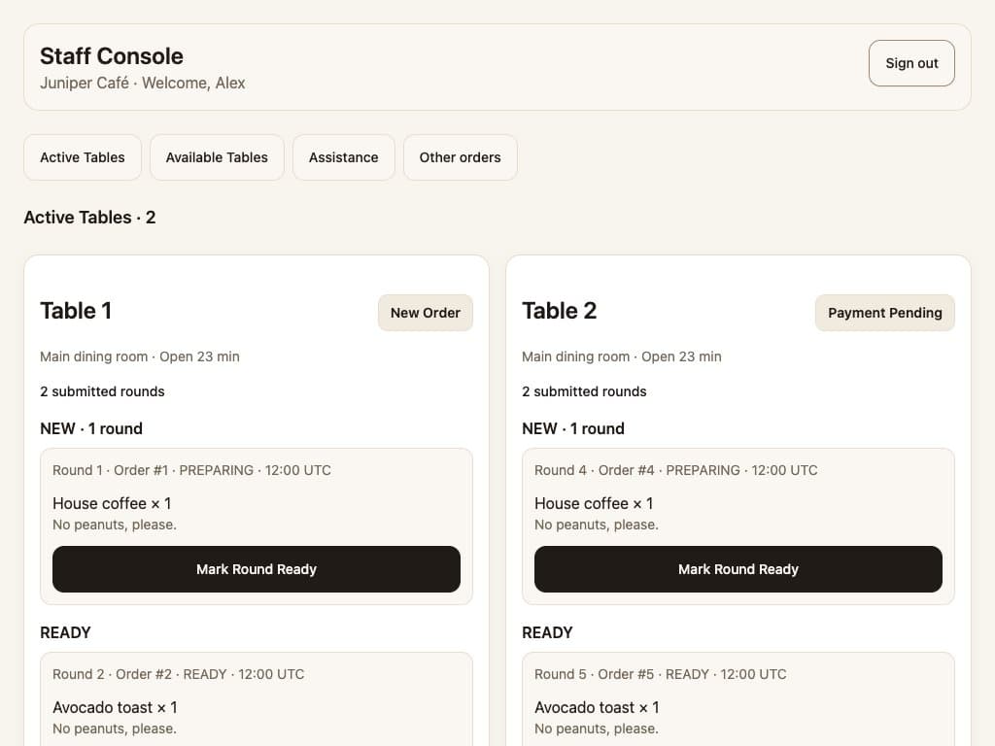The image size is (995, 746).
Task: Click 'Avocado toast × 1' in Round 5
Action: click(597, 707)
